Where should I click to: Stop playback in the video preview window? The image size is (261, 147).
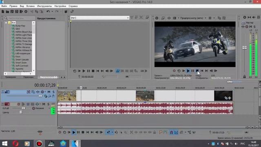[x=197, y=71]
